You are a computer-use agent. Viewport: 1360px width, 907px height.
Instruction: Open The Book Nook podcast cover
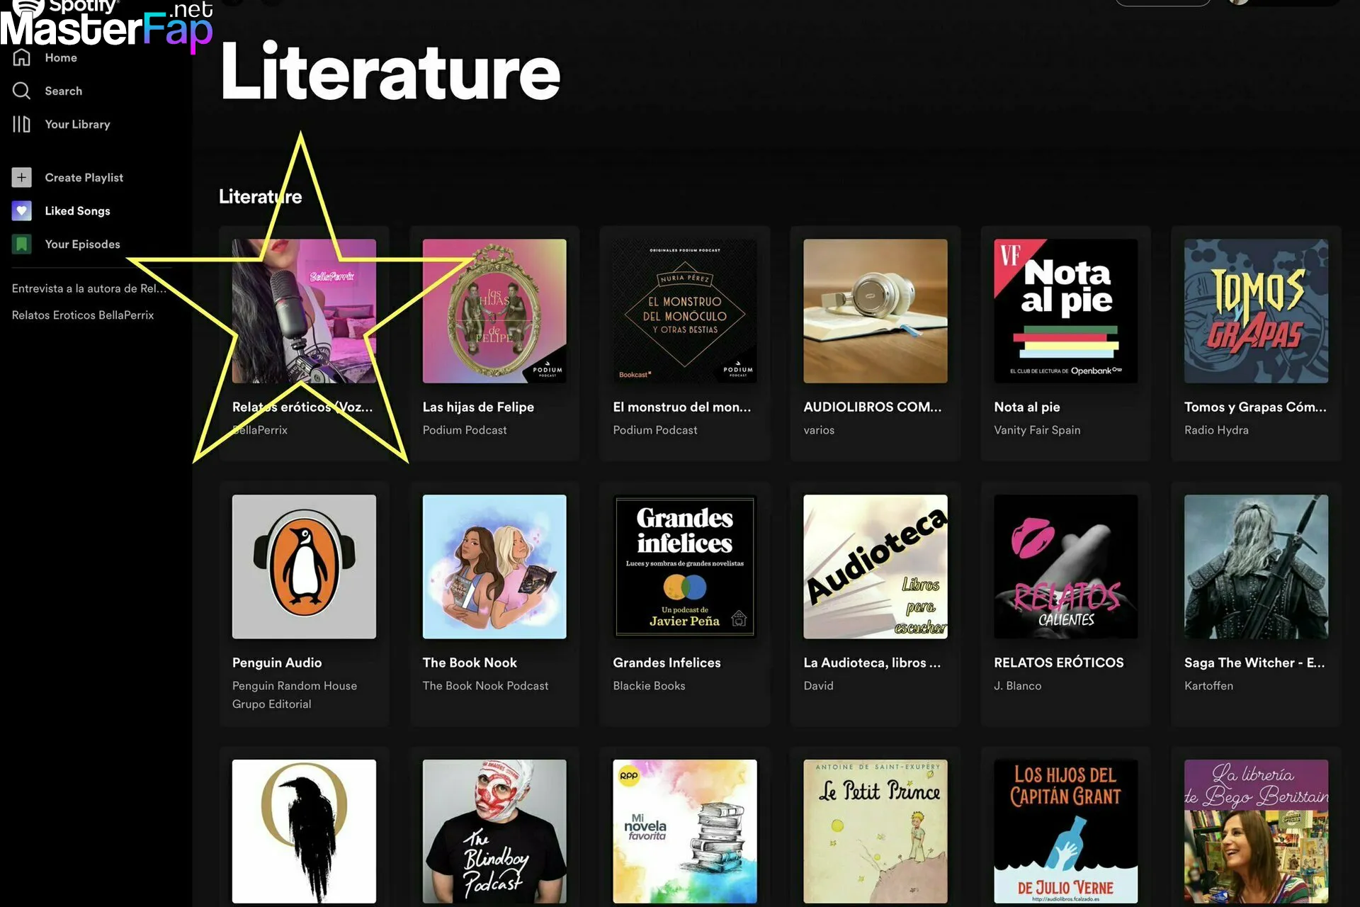point(494,566)
